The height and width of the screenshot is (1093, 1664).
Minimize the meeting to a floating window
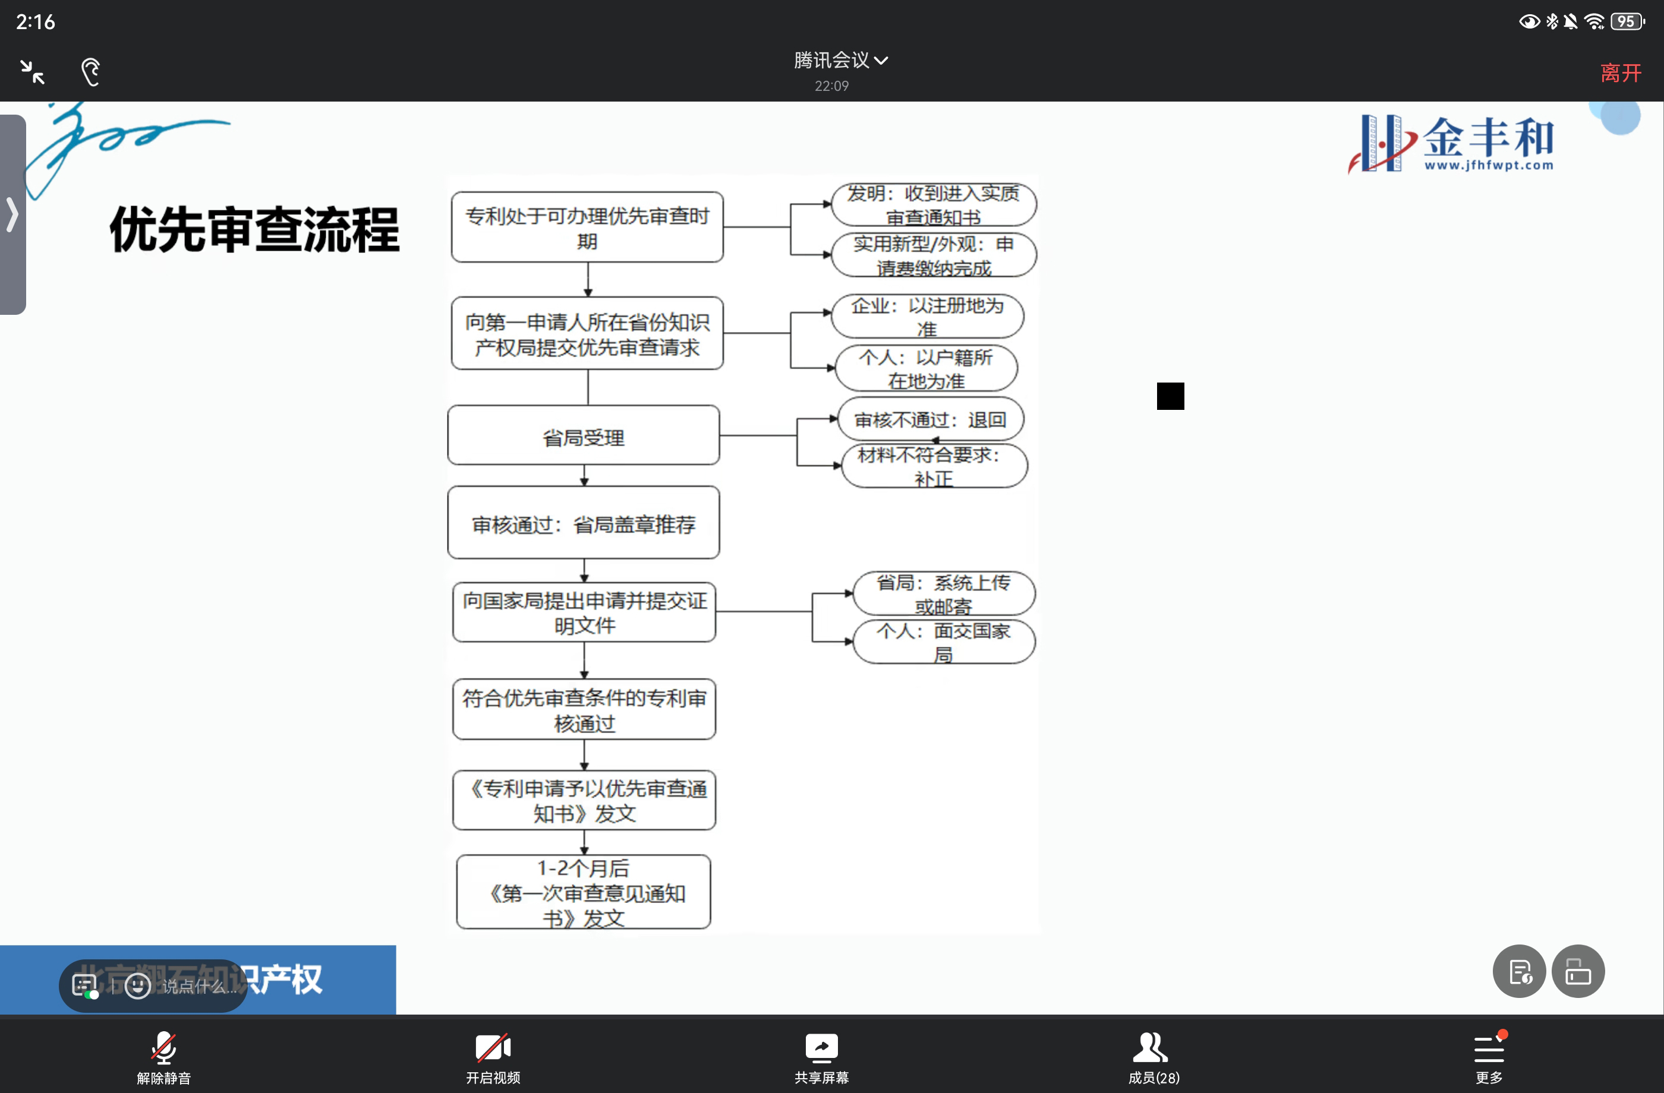pos(32,72)
